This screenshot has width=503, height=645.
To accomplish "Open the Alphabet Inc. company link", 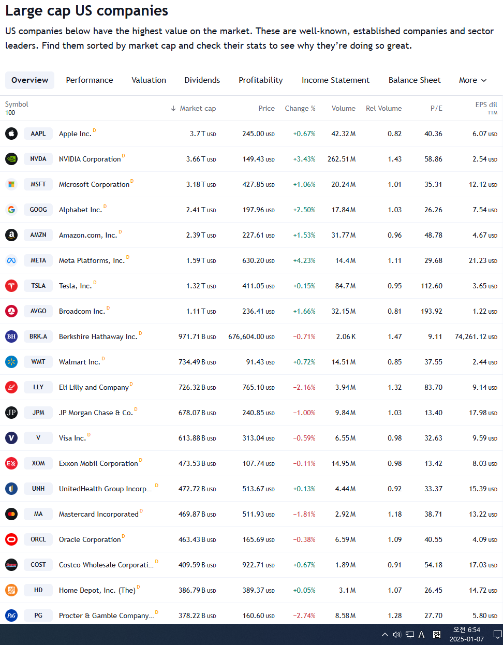I will click(80, 210).
